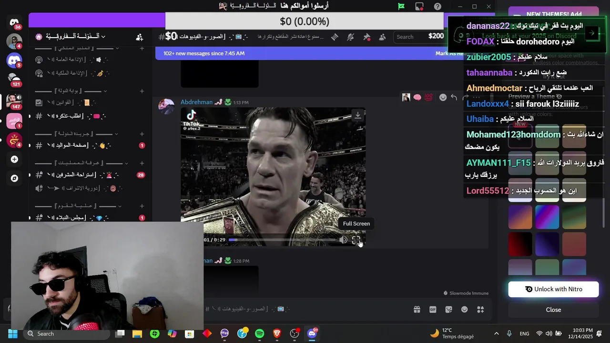
Task: Click Abdrehman avatar on message
Action: tap(166, 107)
